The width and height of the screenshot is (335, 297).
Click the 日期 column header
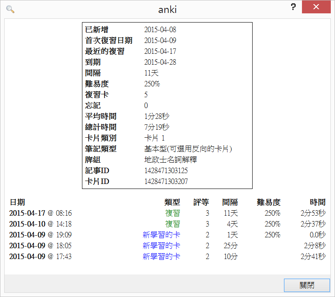[17, 202]
